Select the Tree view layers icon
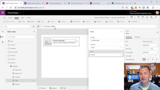The image size is (160, 90). click(x=3, y=37)
